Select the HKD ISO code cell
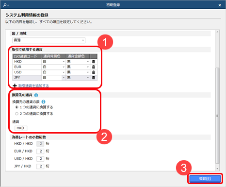 [27, 62]
